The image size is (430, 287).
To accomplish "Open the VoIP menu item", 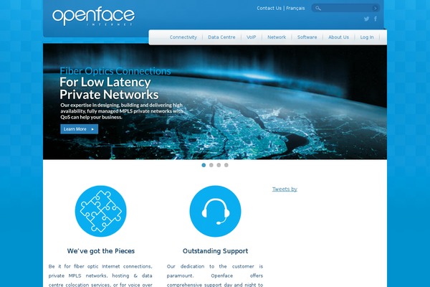I will 252,37.
